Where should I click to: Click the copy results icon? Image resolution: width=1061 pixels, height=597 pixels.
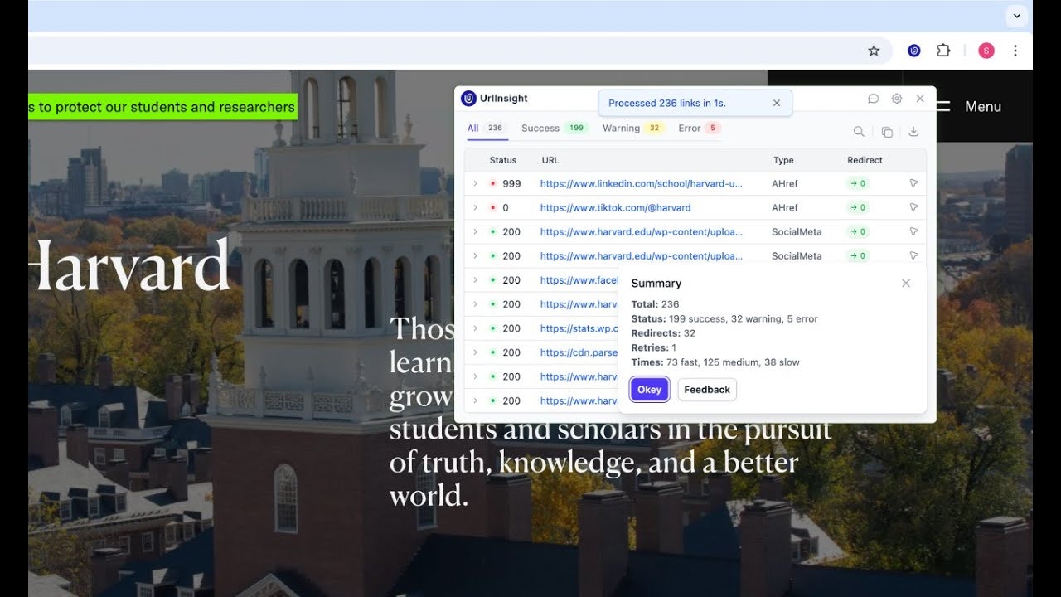coord(887,132)
